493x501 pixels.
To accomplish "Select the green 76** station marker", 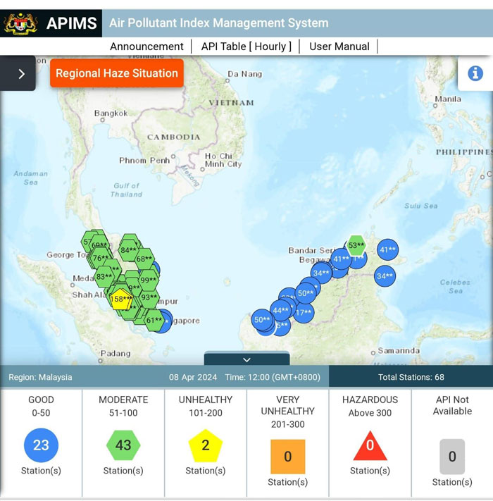I will [101, 258].
